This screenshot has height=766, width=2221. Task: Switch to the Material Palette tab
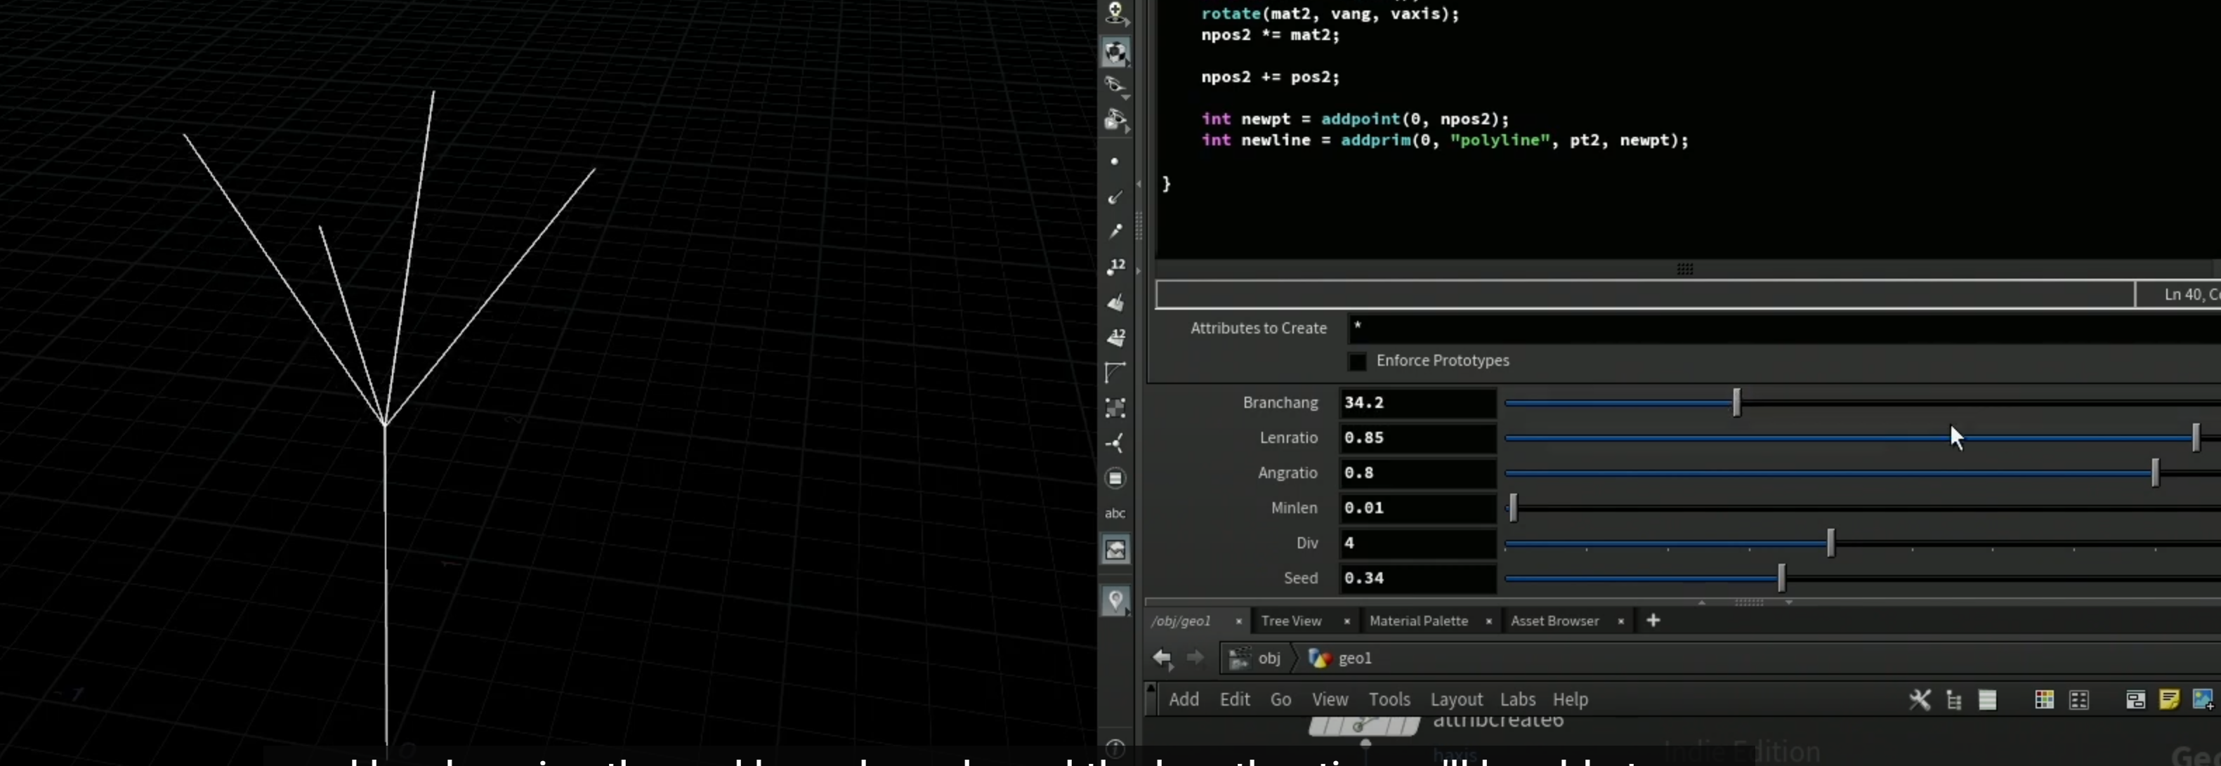click(x=1418, y=621)
